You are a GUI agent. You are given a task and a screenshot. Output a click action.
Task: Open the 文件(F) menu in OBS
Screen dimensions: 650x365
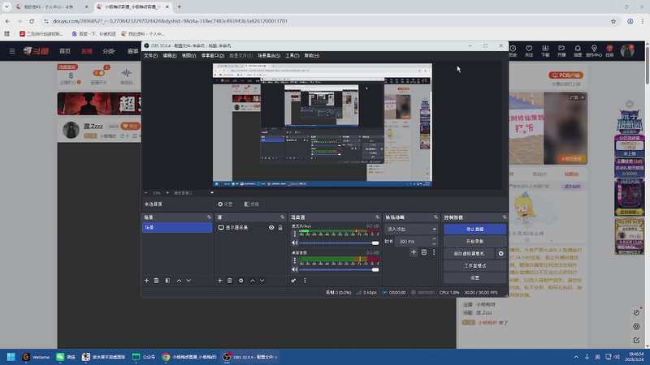pos(150,55)
